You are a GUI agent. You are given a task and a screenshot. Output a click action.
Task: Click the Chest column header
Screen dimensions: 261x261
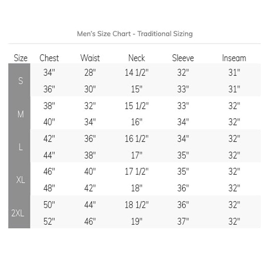pyautogui.click(x=49, y=58)
